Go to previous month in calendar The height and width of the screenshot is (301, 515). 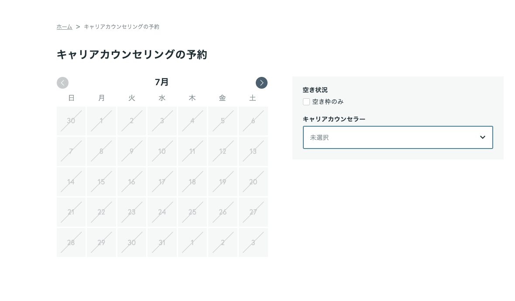(62, 83)
